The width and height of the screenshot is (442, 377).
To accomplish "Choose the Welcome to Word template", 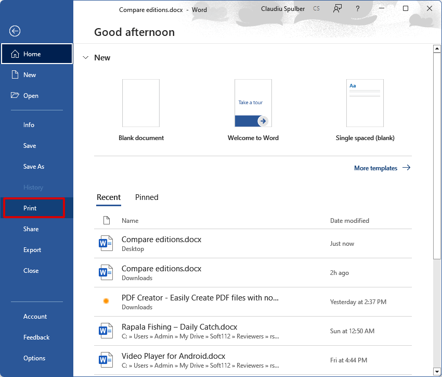I will 253,103.
